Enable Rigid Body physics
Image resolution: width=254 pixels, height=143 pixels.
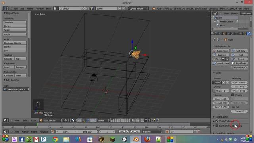click(x=239, y=63)
